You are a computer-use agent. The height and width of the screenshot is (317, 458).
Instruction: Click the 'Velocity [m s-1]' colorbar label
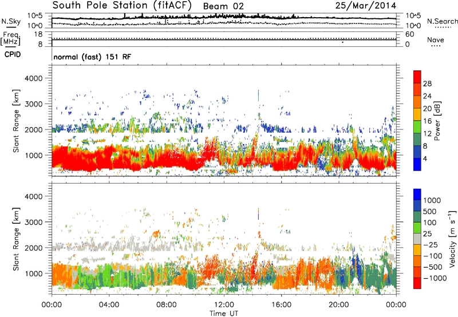coord(452,239)
